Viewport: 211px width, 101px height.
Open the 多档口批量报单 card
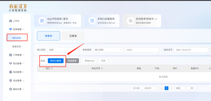(x=102, y=21)
